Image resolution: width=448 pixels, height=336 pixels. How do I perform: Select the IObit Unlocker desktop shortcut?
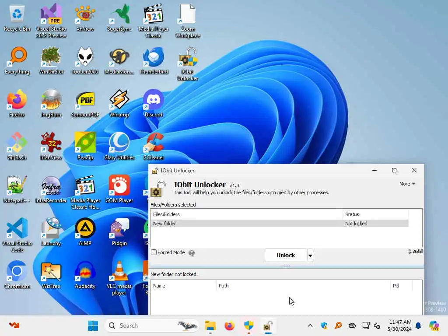click(187, 63)
